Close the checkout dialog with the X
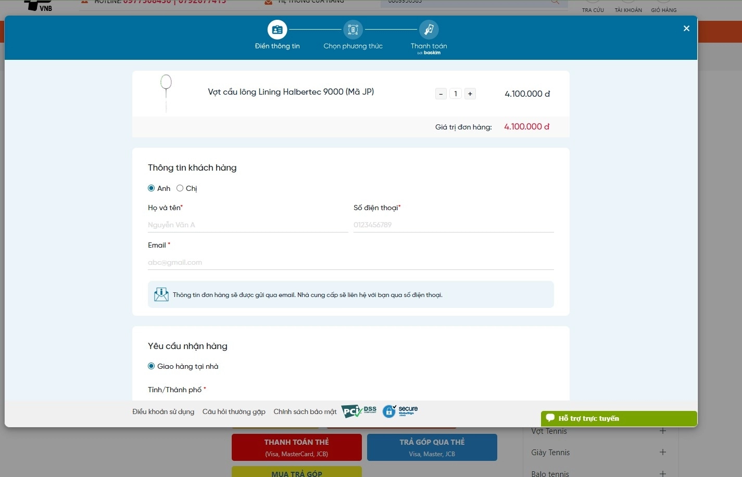742x477 pixels. tap(686, 28)
